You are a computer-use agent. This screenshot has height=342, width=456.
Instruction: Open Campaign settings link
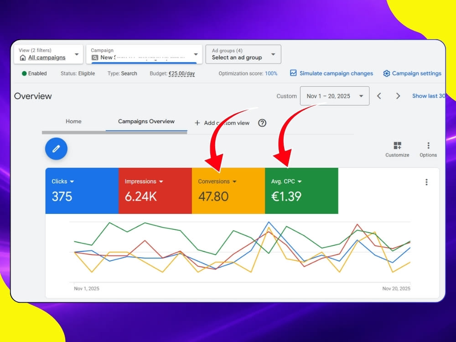pyautogui.click(x=416, y=73)
